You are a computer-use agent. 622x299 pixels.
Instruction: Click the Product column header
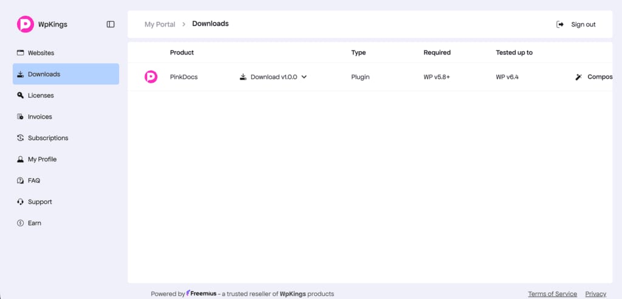182,52
